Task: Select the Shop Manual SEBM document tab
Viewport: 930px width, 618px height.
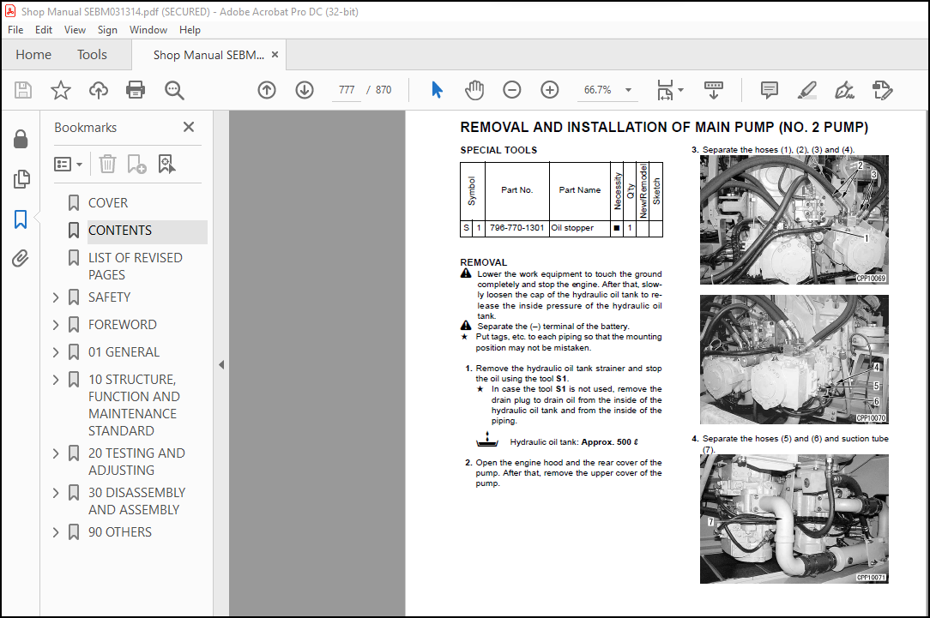Action: [208, 55]
